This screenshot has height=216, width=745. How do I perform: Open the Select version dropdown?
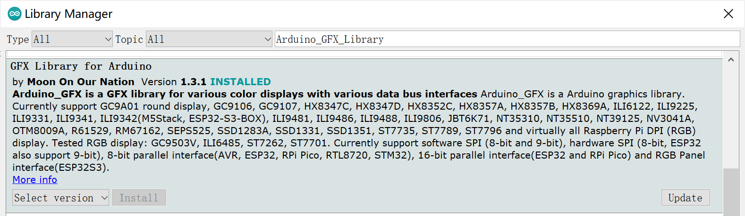[61, 198]
